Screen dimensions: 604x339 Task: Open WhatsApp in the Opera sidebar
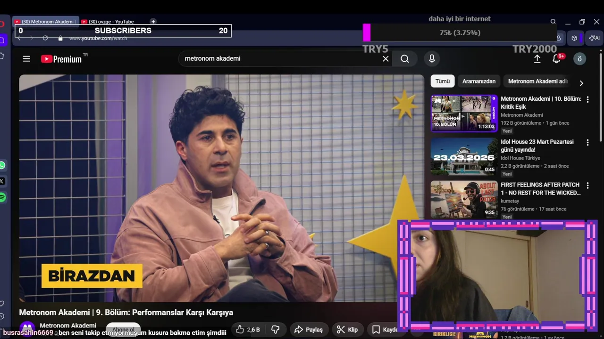pyautogui.click(x=2, y=165)
